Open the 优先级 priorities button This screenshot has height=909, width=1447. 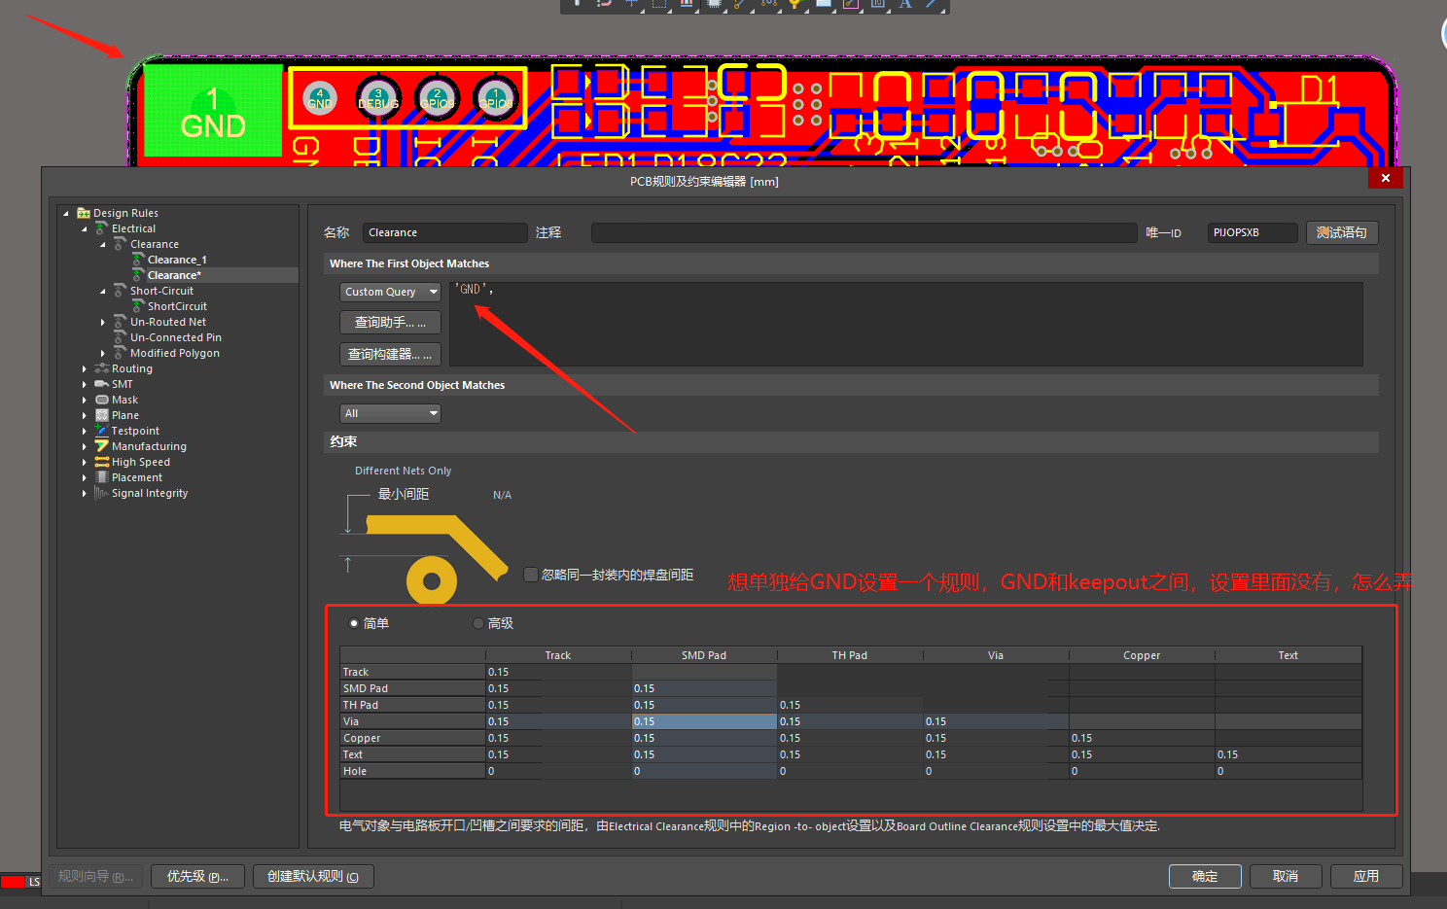click(197, 876)
